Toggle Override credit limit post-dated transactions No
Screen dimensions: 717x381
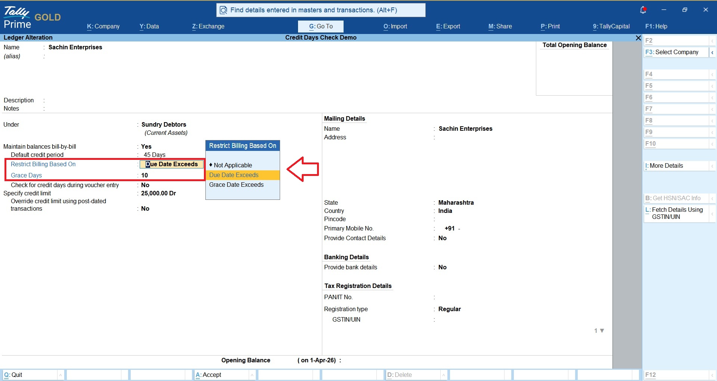(145, 208)
